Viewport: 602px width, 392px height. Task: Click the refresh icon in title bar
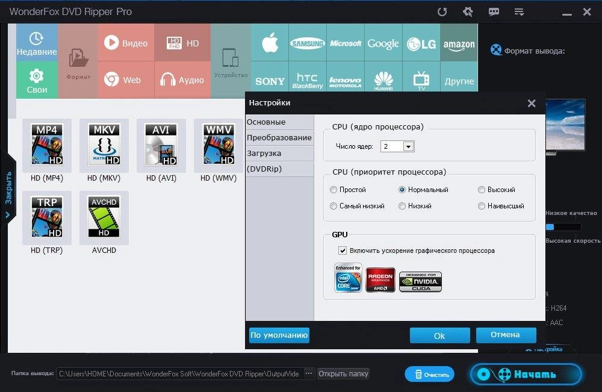(442, 12)
